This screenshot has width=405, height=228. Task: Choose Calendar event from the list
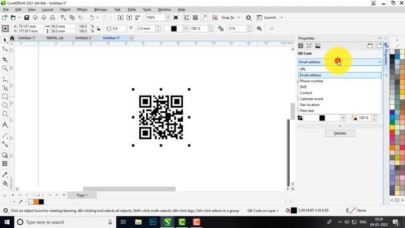tap(340, 99)
